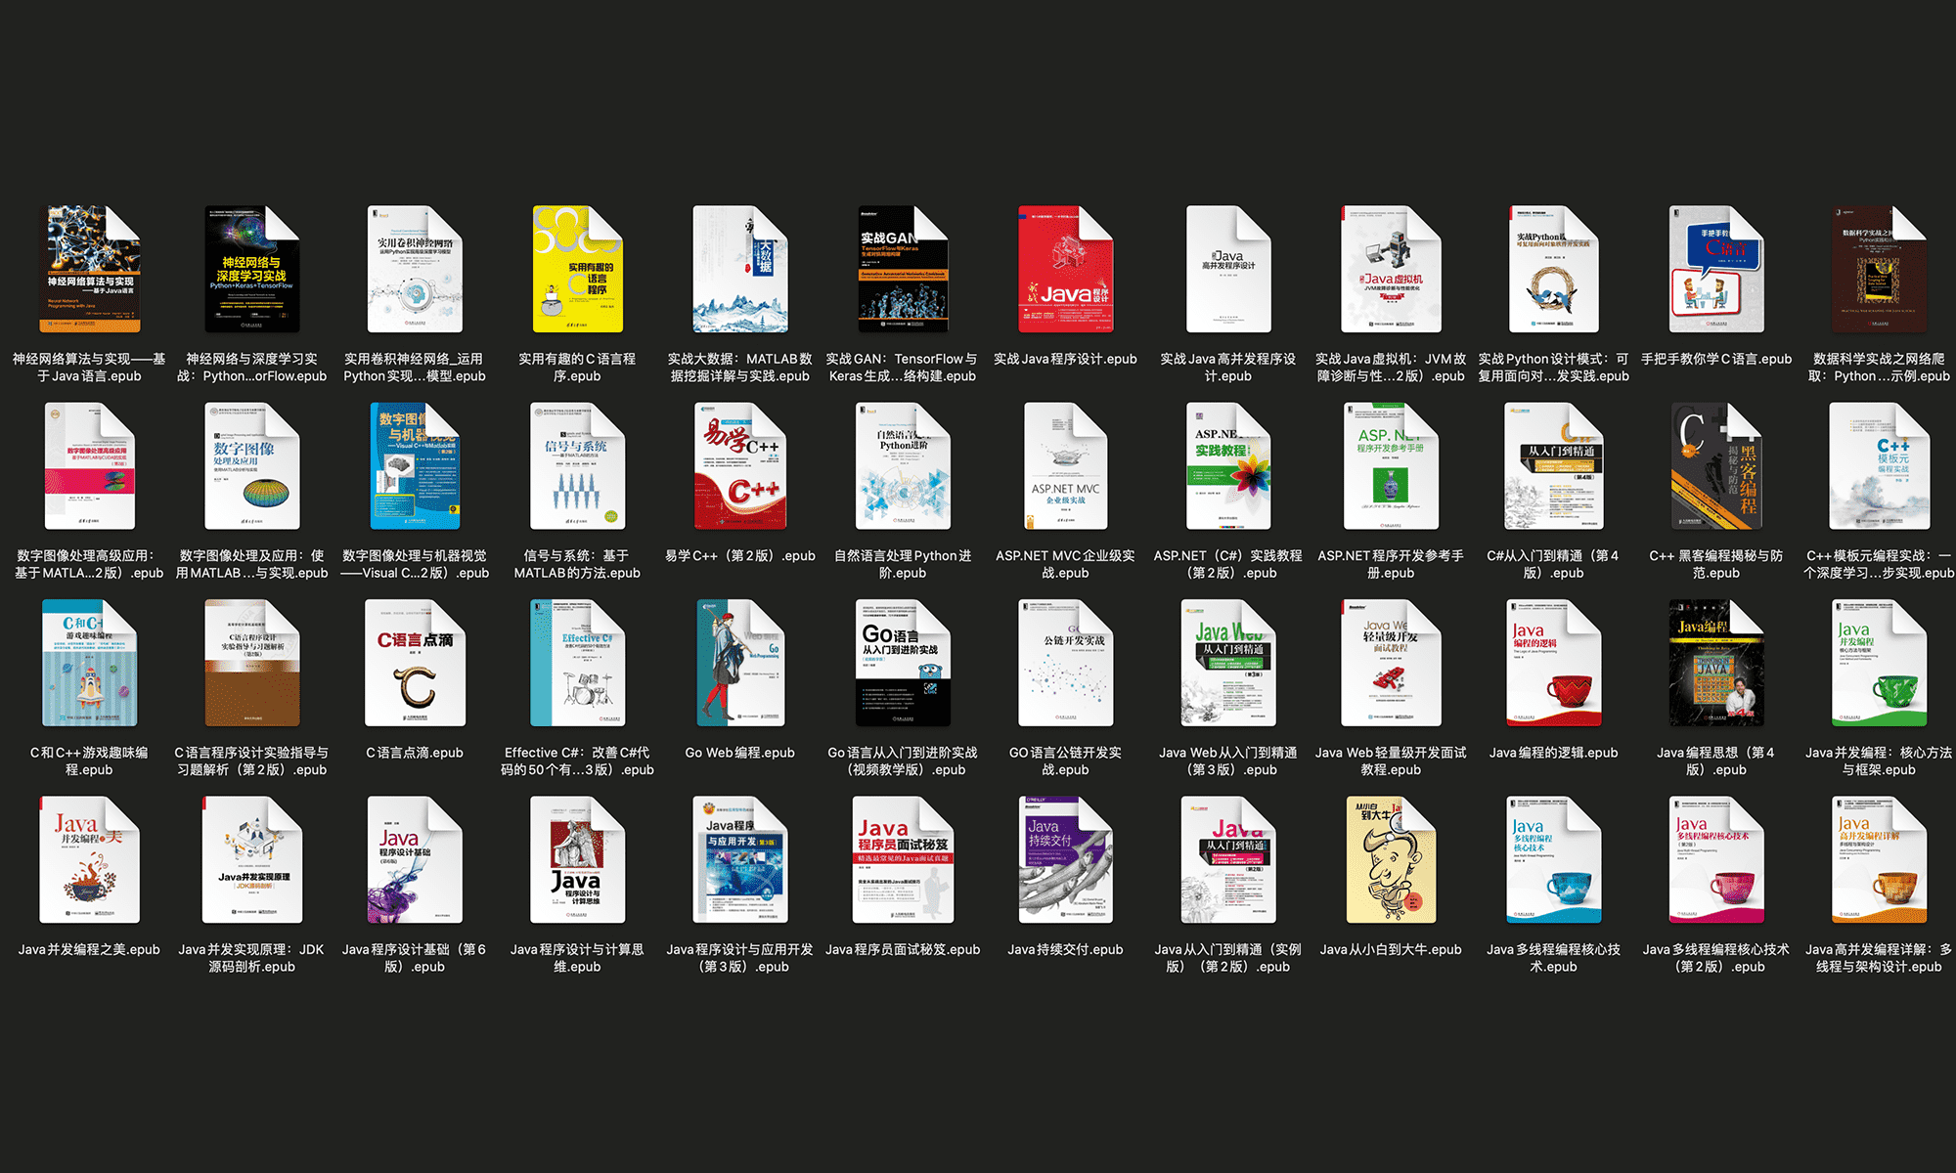Click 数字图像处理高级应用 MATLAB cover
The image size is (1956, 1173).
[89, 465]
